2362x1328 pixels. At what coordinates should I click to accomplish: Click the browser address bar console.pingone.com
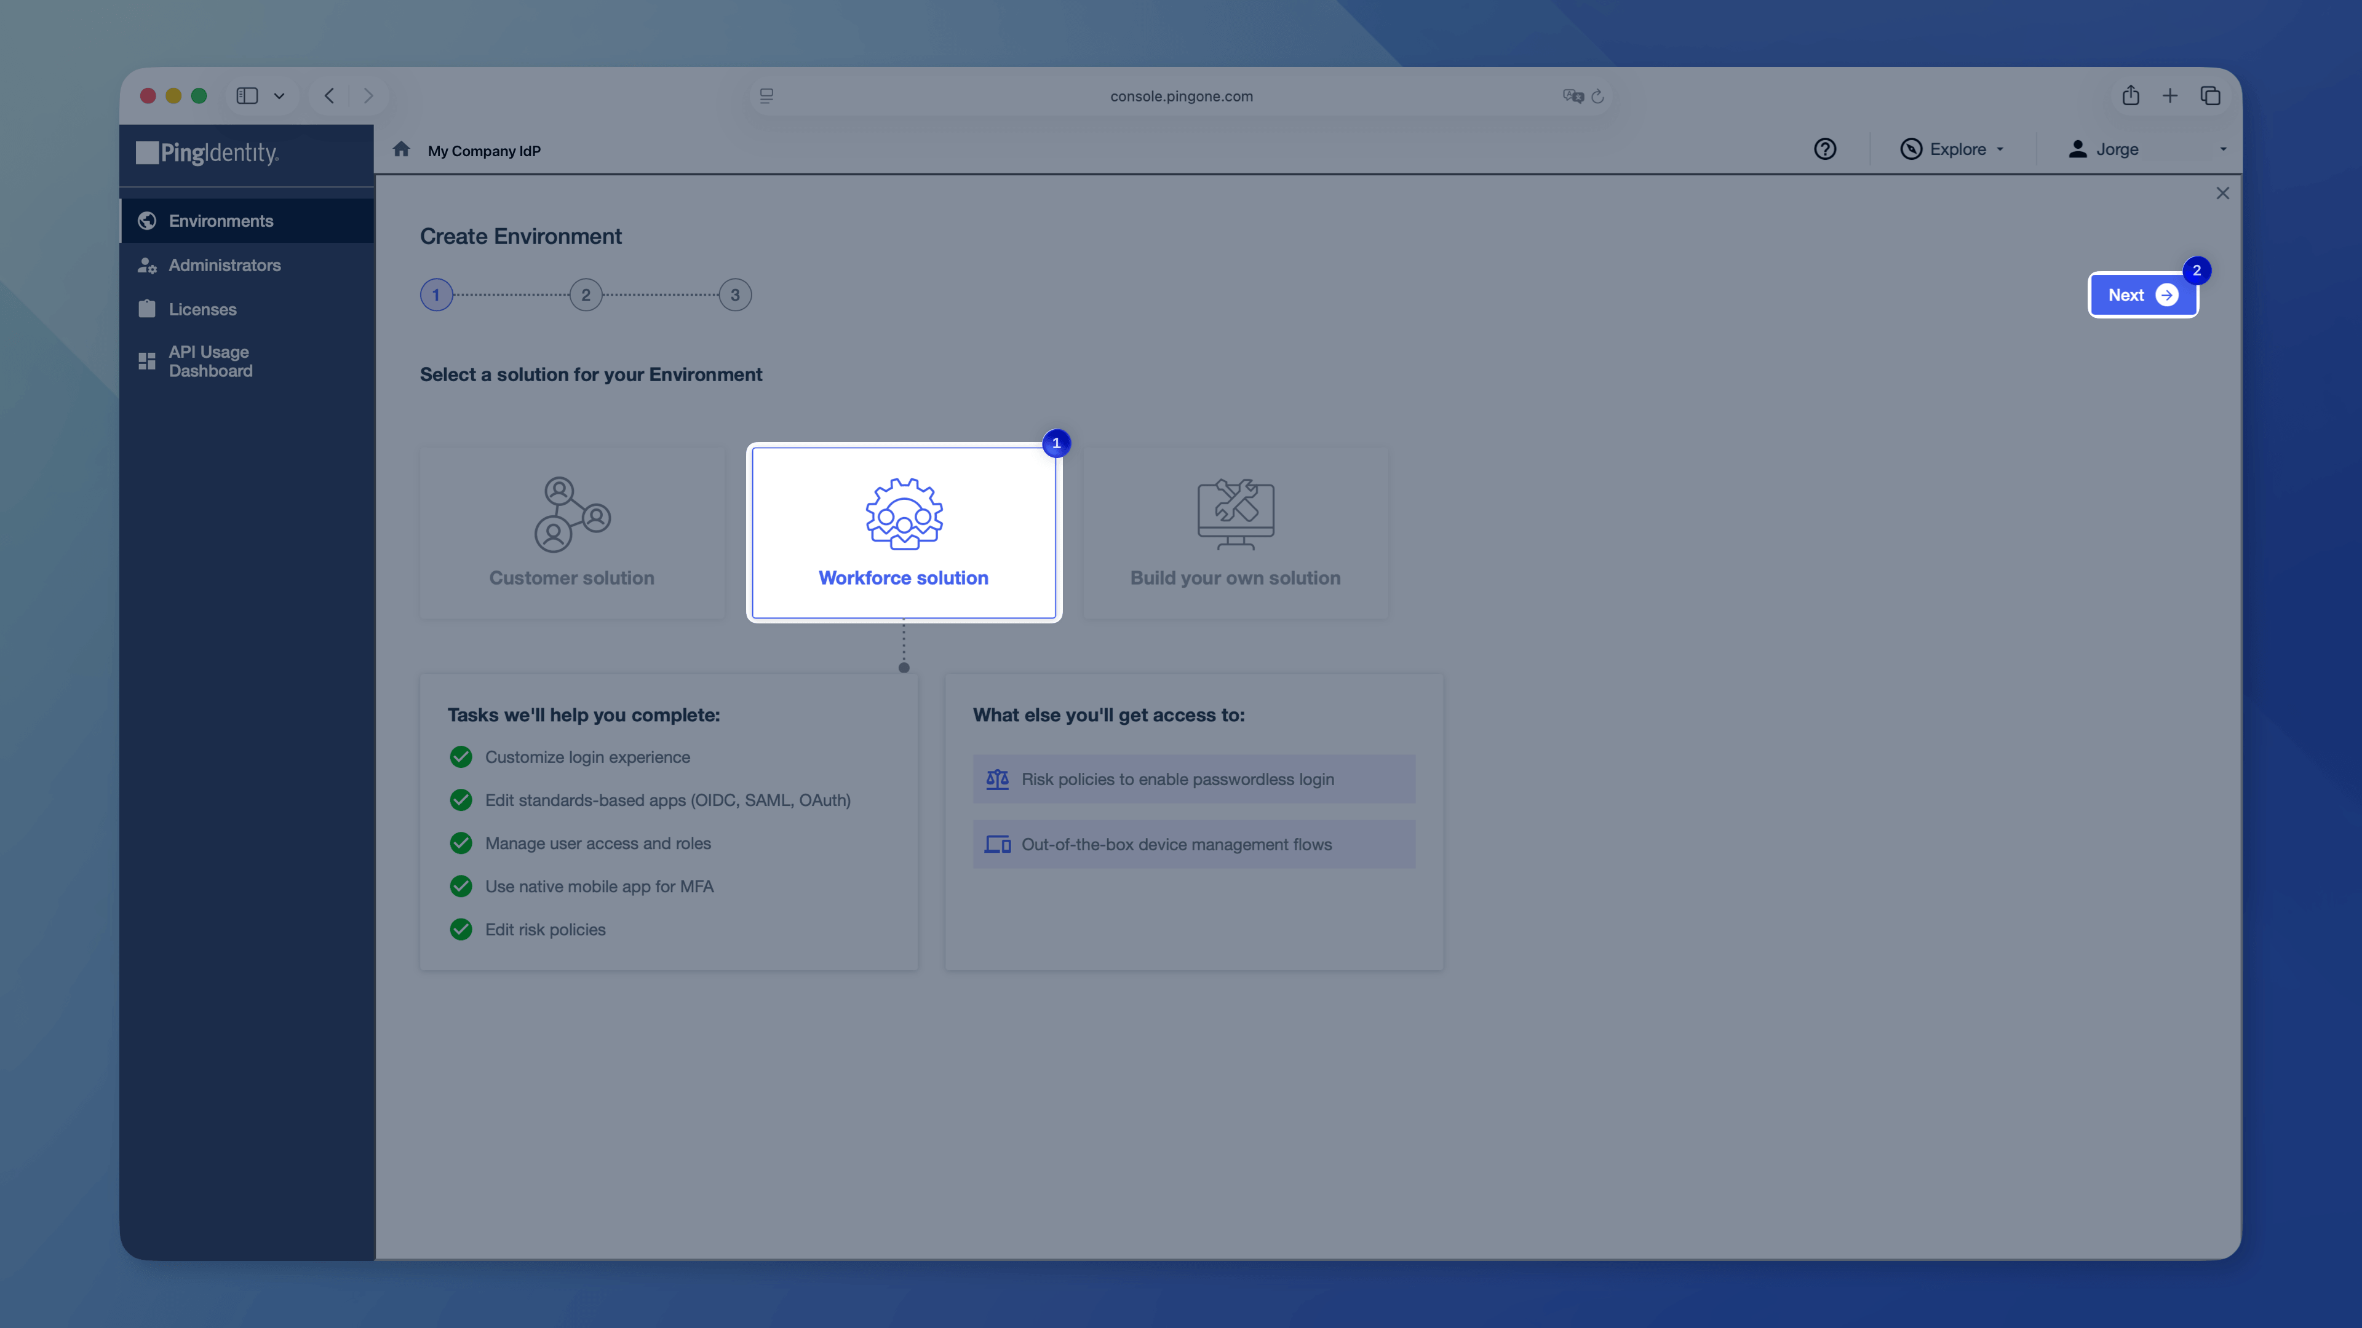pyautogui.click(x=1181, y=97)
